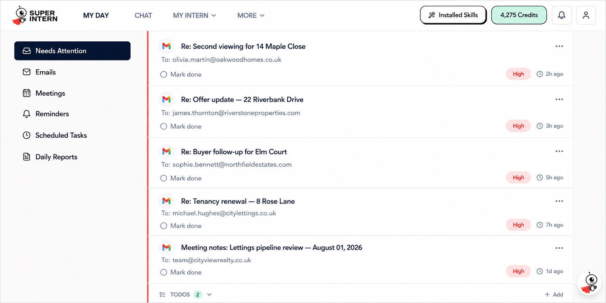This screenshot has width=606, height=303.
Task: Open three-dot menu for Maple Close email
Action: pyautogui.click(x=559, y=46)
